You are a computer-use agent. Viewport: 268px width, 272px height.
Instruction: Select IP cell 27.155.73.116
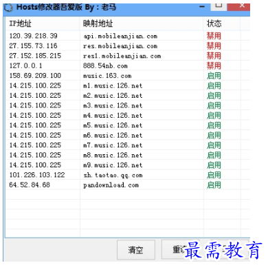click(33, 46)
